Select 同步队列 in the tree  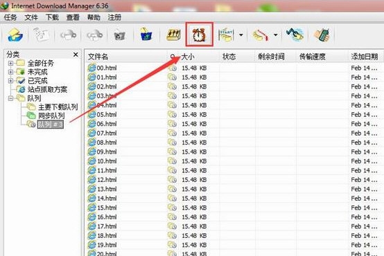point(51,116)
